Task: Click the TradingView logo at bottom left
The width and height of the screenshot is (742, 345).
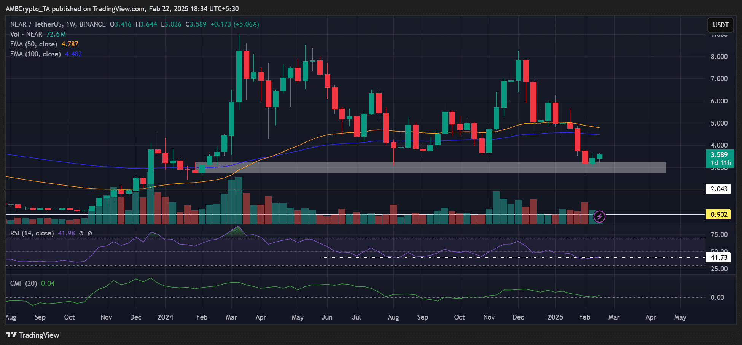Action: (x=33, y=335)
